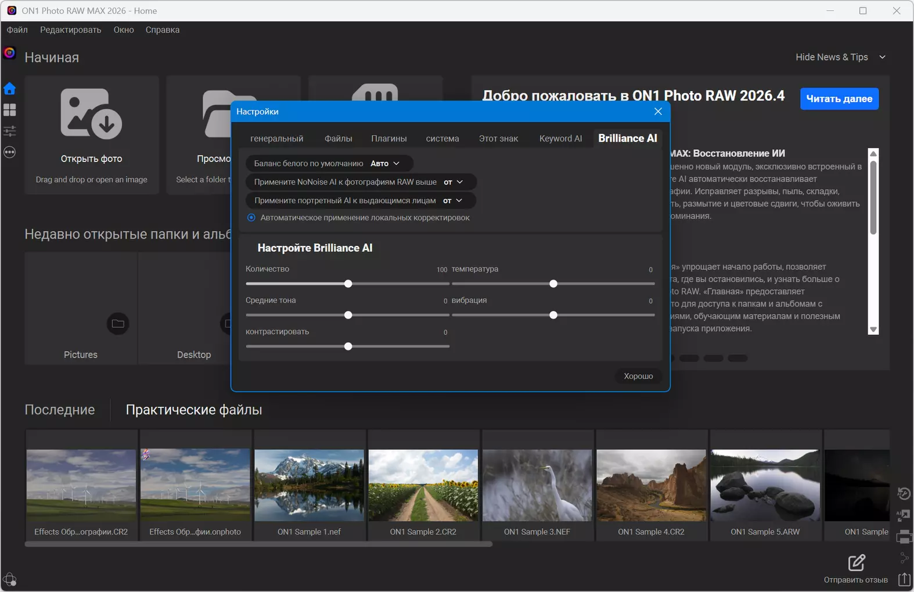Click the температура slider handle
This screenshot has height=592, width=914.
pyautogui.click(x=553, y=284)
